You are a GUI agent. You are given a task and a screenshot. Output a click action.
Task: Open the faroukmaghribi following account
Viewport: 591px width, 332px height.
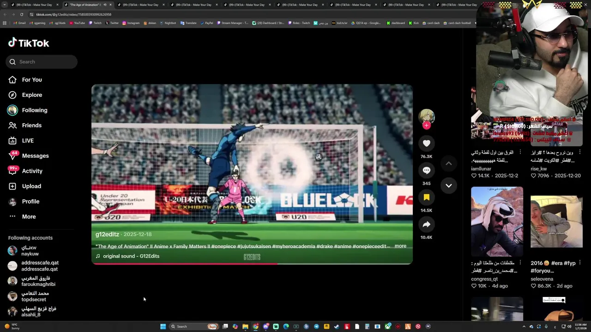31,281
